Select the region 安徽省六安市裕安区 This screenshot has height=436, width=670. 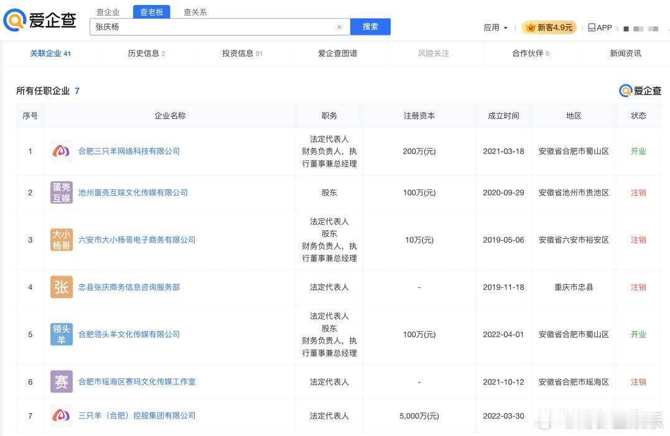(574, 240)
